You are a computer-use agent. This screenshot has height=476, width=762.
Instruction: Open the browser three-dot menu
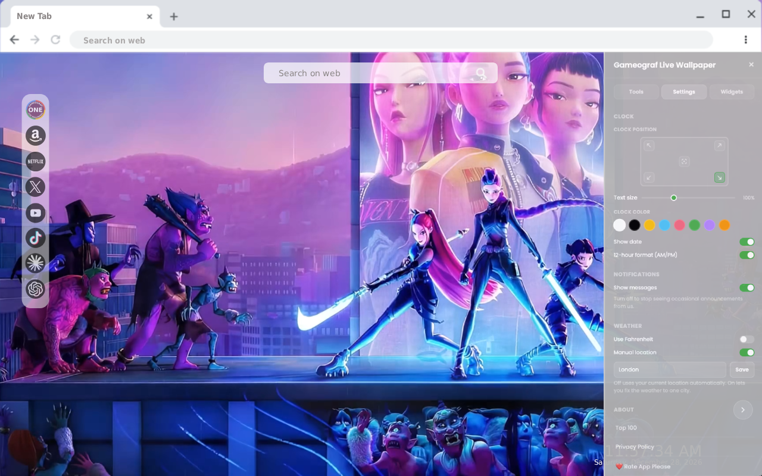pos(745,40)
